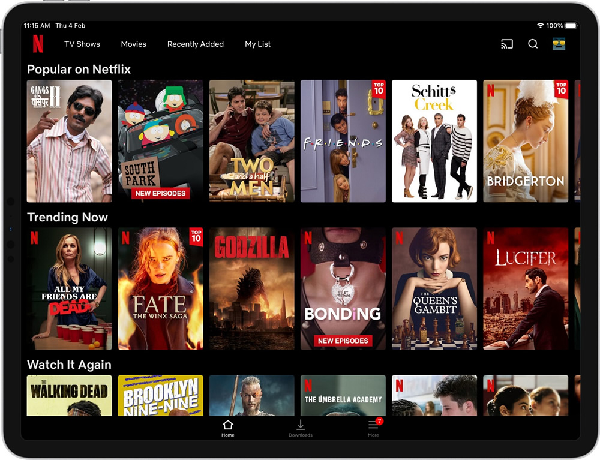Click the Netflix N logo
This screenshot has height=460, width=600.
click(38, 44)
